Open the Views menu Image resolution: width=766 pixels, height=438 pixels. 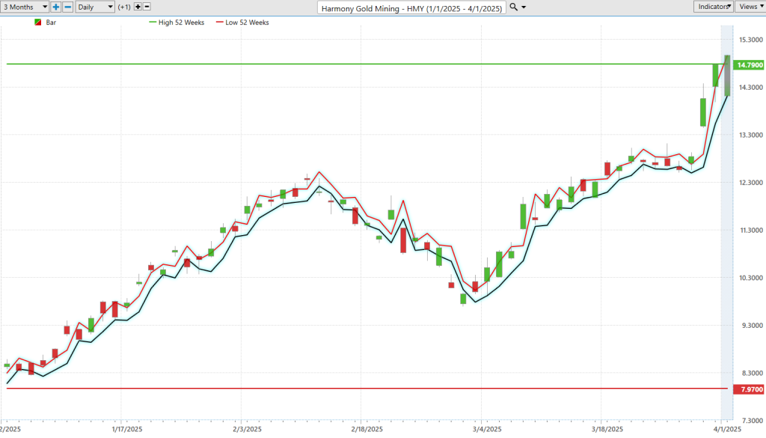750,7
